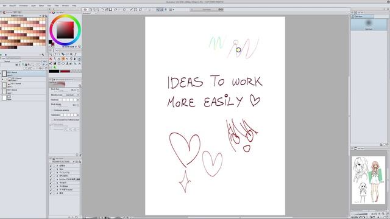Image resolution: width=390 pixels, height=219 pixels.
Task: Select the Eyedropper tool in tool palette
Action: coord(76,54)
